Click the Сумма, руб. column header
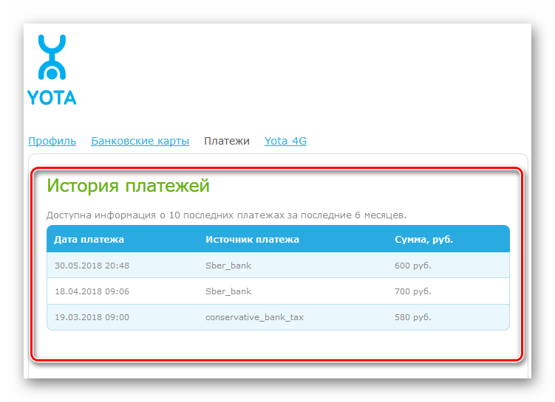 [x=423, y=240]
